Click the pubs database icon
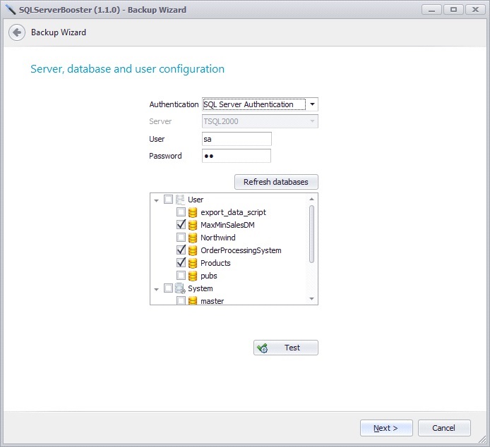The image size is (490, 447). coord(193,276)
